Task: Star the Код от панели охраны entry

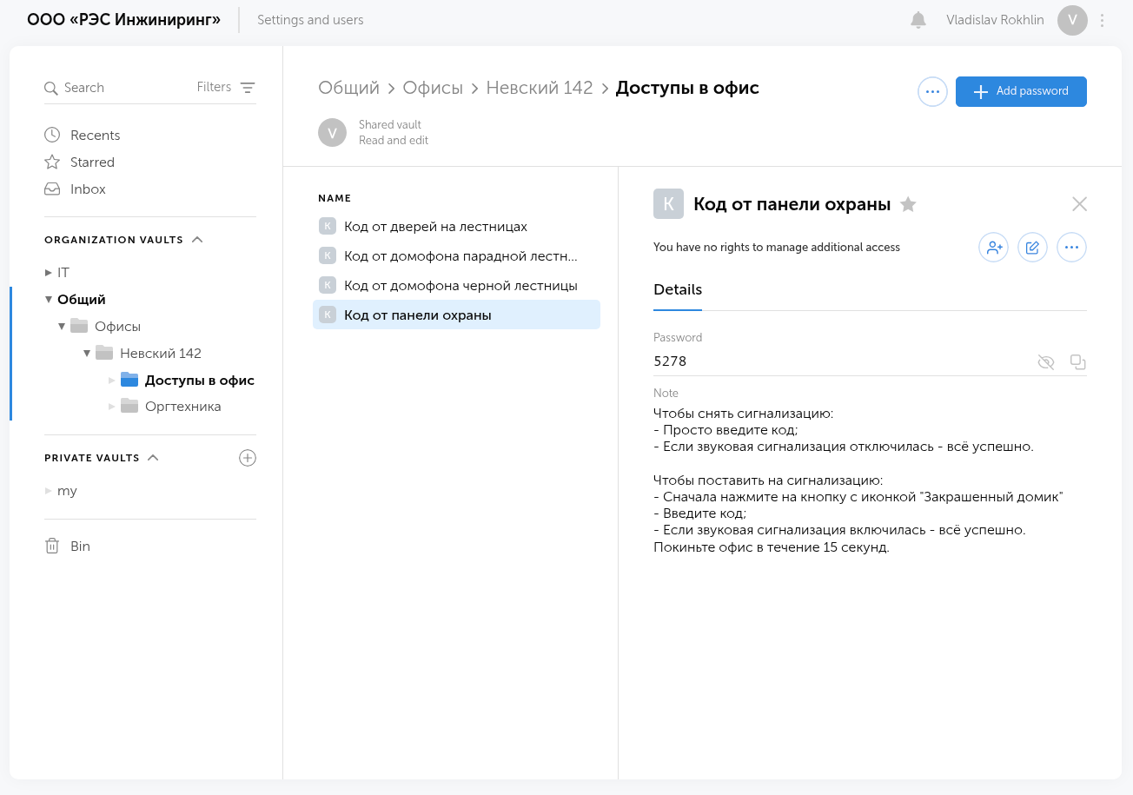Action: pos(908,204)
